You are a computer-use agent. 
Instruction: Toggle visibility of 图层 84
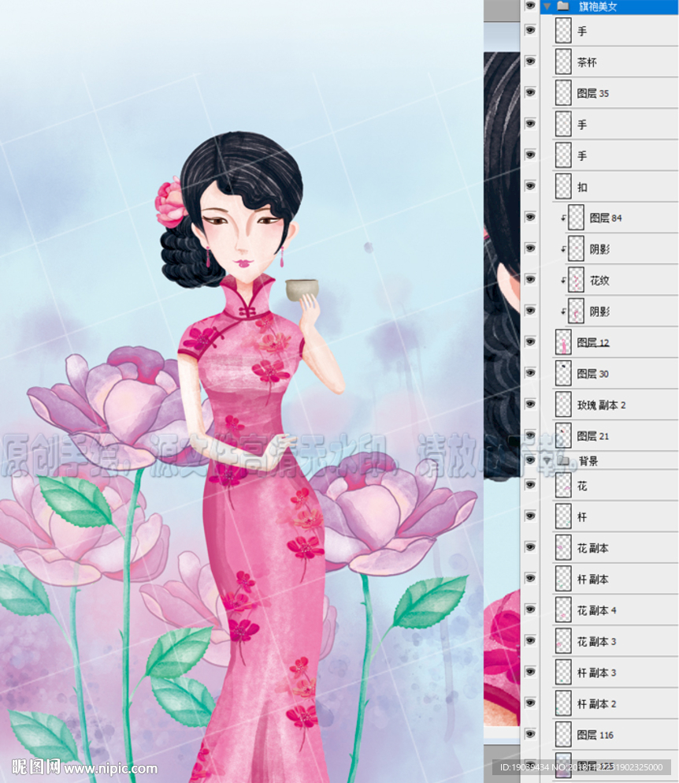530,217
